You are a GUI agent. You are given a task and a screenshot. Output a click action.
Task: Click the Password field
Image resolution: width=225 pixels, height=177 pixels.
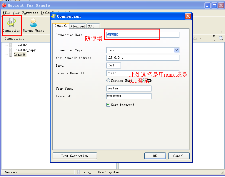pos(129,96)
